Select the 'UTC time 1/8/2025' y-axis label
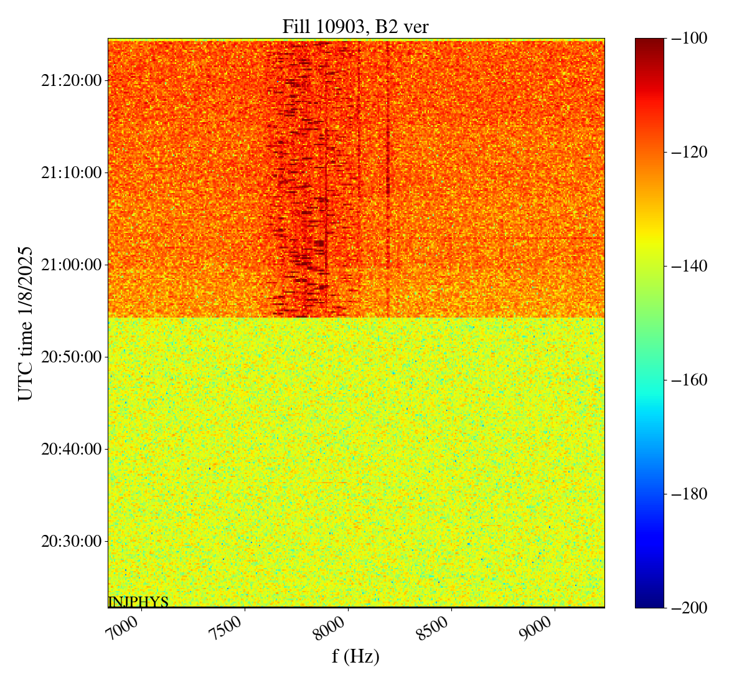Image resolution: width=747 pixels, height=685 pixels. pyautogui.click(x=25, y=323)
